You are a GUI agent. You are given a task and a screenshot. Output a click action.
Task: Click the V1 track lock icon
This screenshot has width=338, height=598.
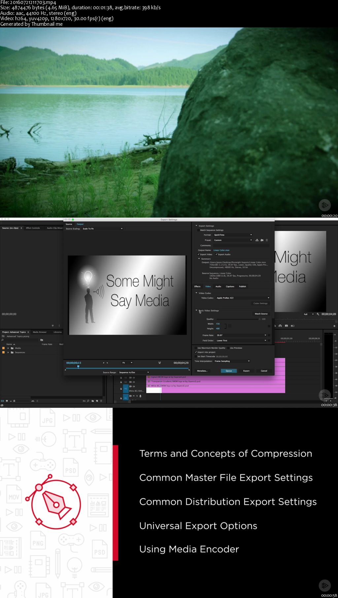coord(121,389)
